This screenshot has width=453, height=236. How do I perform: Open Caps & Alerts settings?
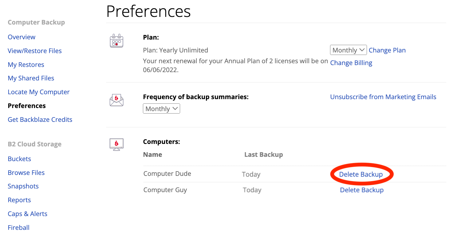27,214
